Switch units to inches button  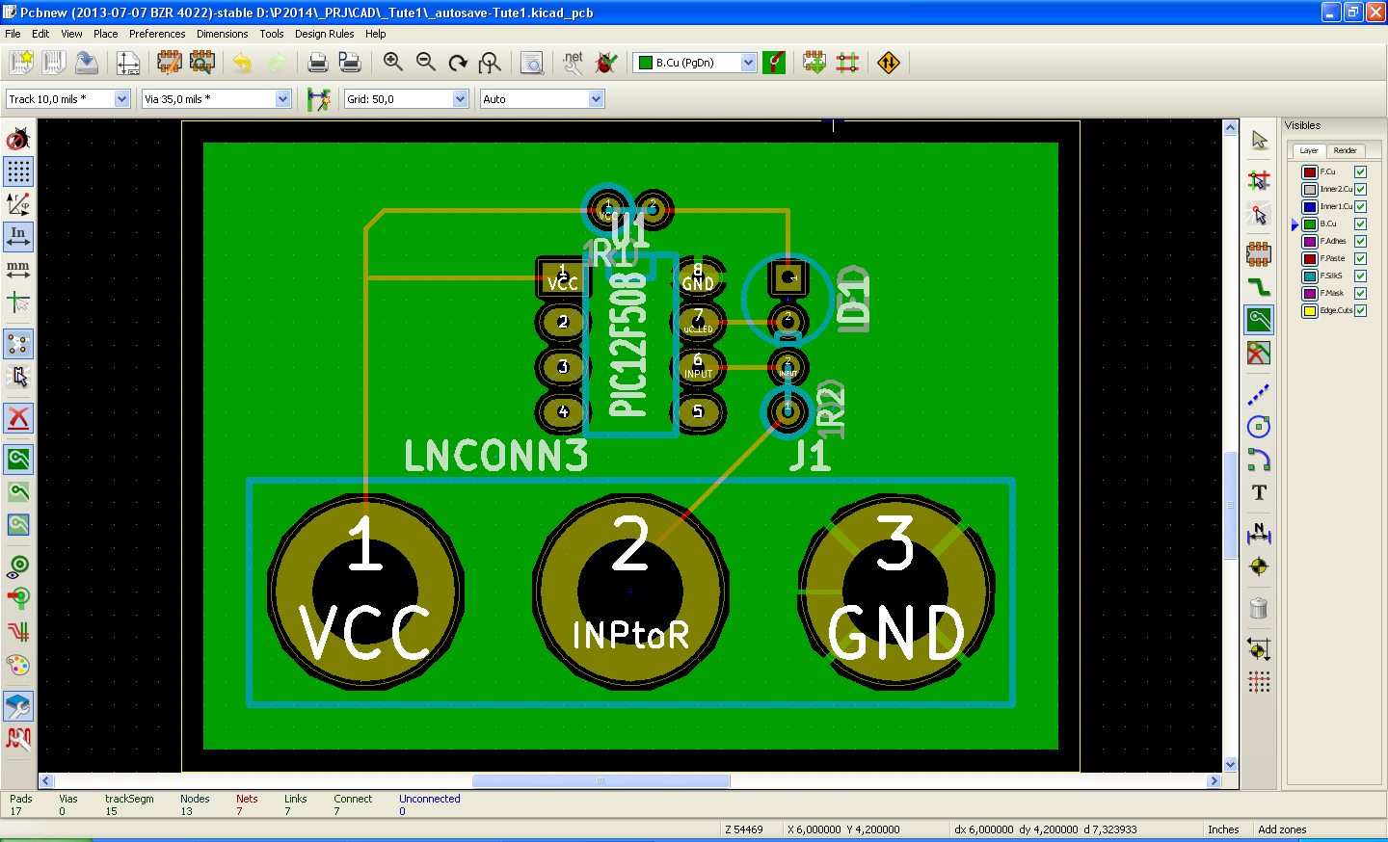[18, 237]
